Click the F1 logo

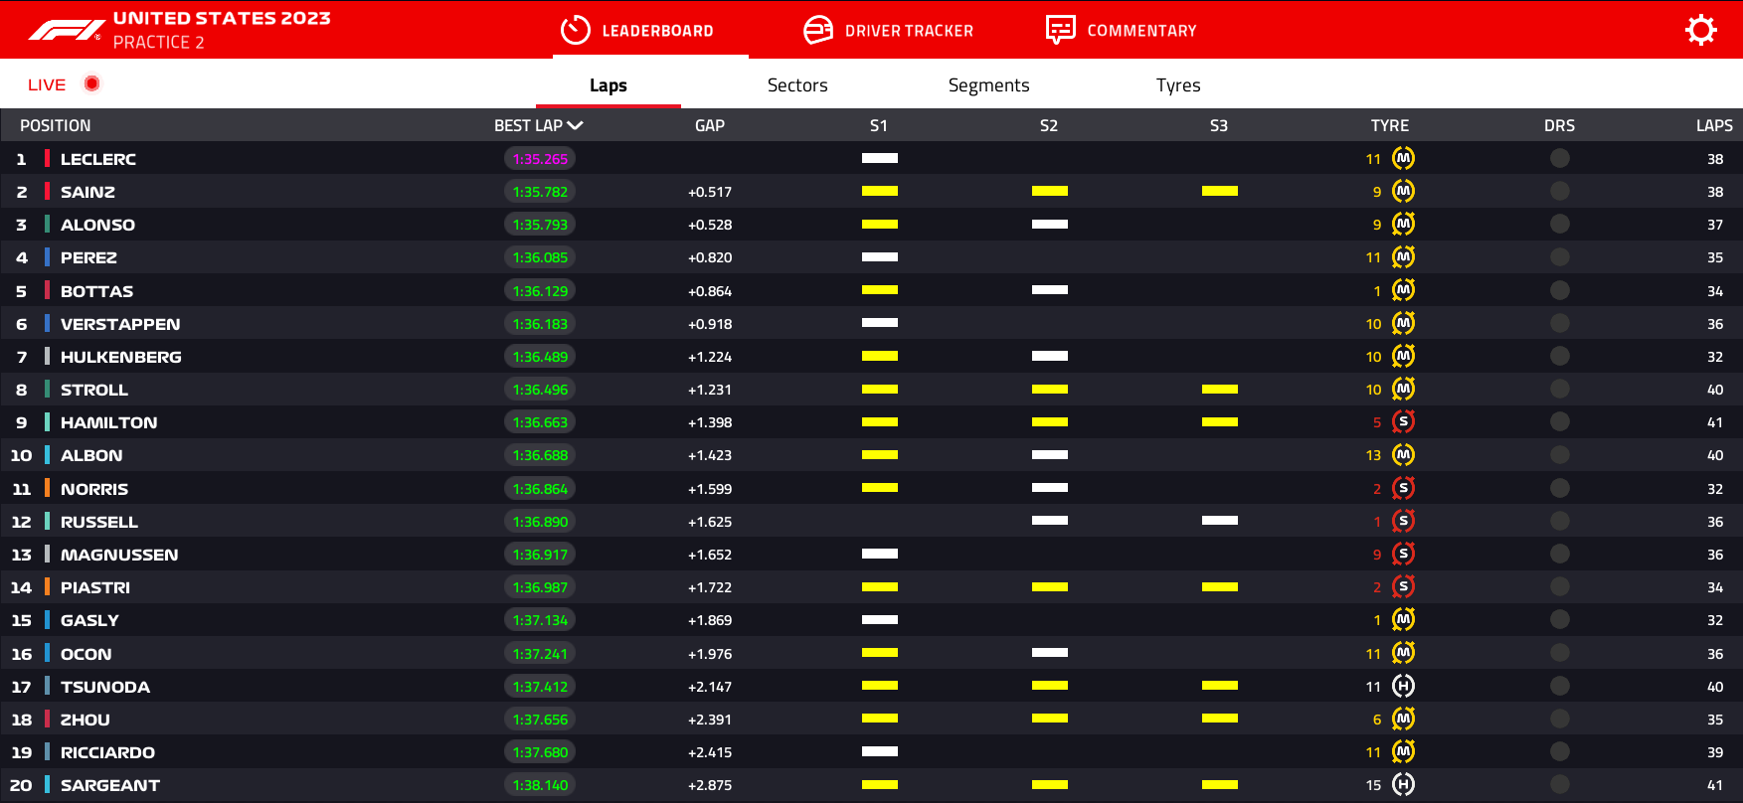[67, 31]
